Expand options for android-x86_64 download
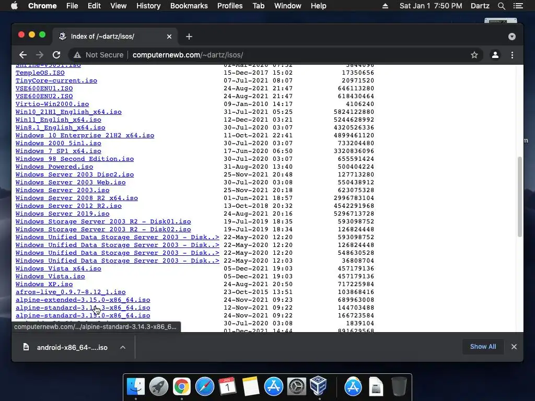The height and width of the screenshot is (401, 535). [x=123, y=347]
